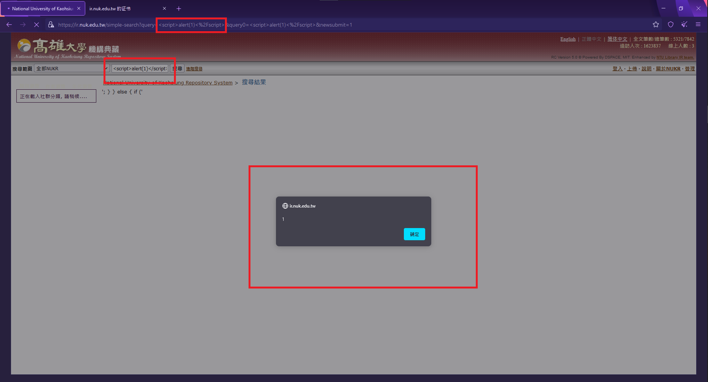Open the 進階搜尋 advanced search link
This screenshot has height=382, width=708.
tap(194, 69)
